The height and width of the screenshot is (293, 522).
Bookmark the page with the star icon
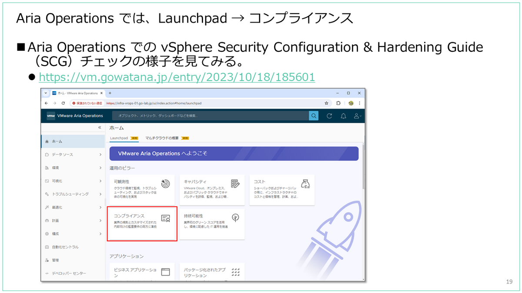pyautogui.click(x=326, y=103)
